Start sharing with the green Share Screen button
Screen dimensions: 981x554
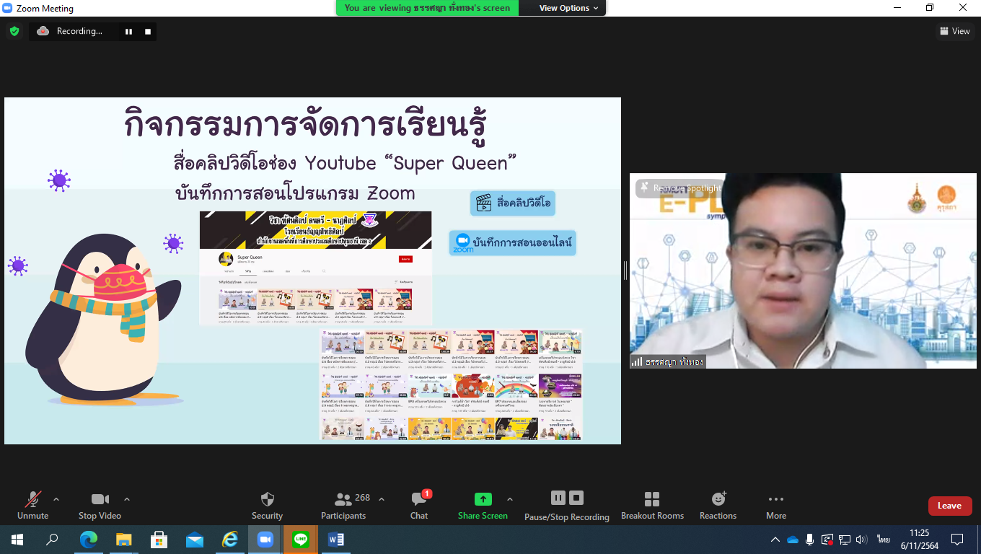(x=483, y=505)
